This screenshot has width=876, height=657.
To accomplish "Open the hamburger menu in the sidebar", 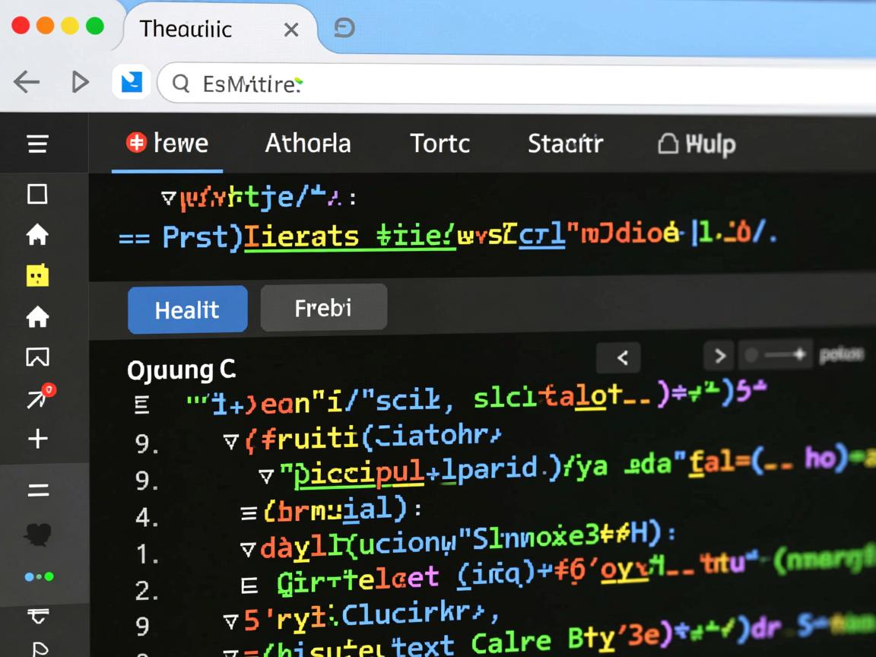I will click(37, 144).
